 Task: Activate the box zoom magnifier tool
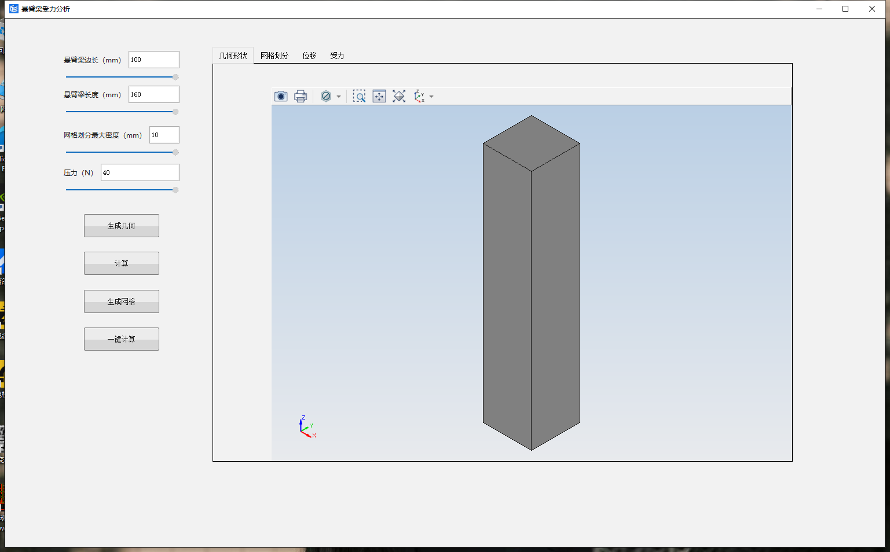pos(360,96)
